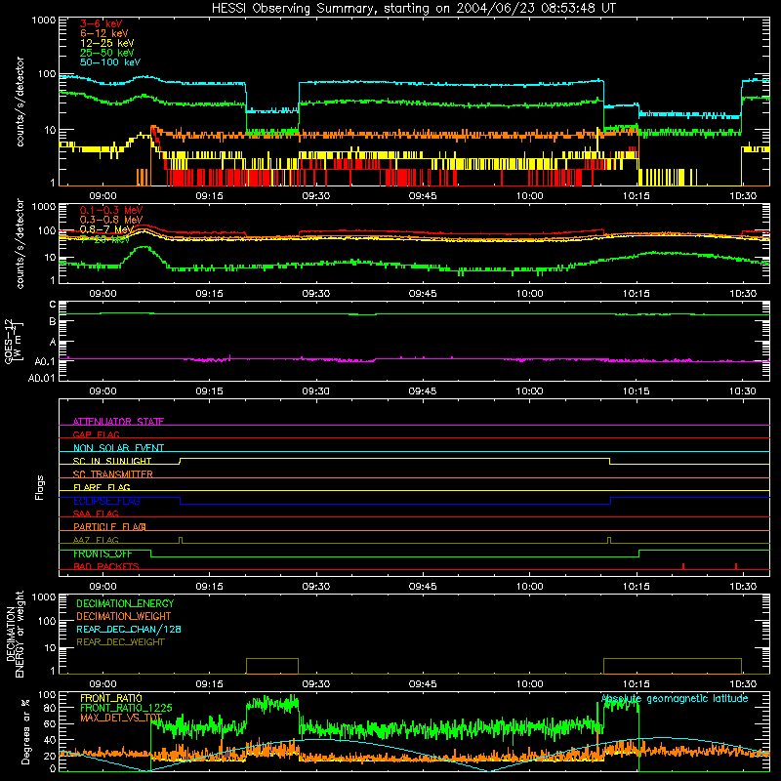The width and height of the screenshot is (781, 781).
Task: Click the first red BAD_PACKETS spike near 10:22
Action: pyautogui.click(x=682, y=566)
